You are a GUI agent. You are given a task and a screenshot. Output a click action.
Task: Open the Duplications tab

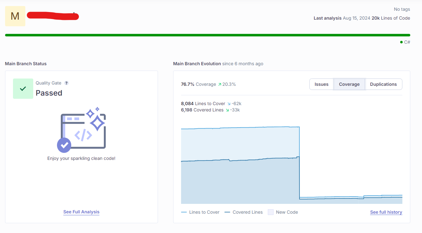click(383, 84)
